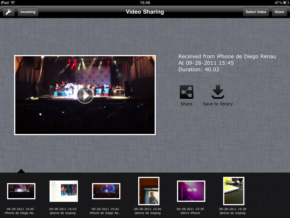Tap the Wi-Fi indicator in the status bar
The image size is (290, 218).
click(13, 3)
